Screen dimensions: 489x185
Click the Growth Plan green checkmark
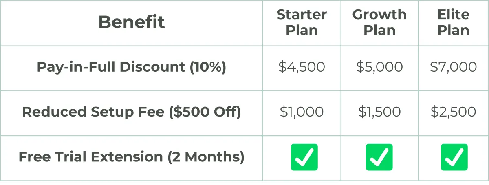coord(379,157)
